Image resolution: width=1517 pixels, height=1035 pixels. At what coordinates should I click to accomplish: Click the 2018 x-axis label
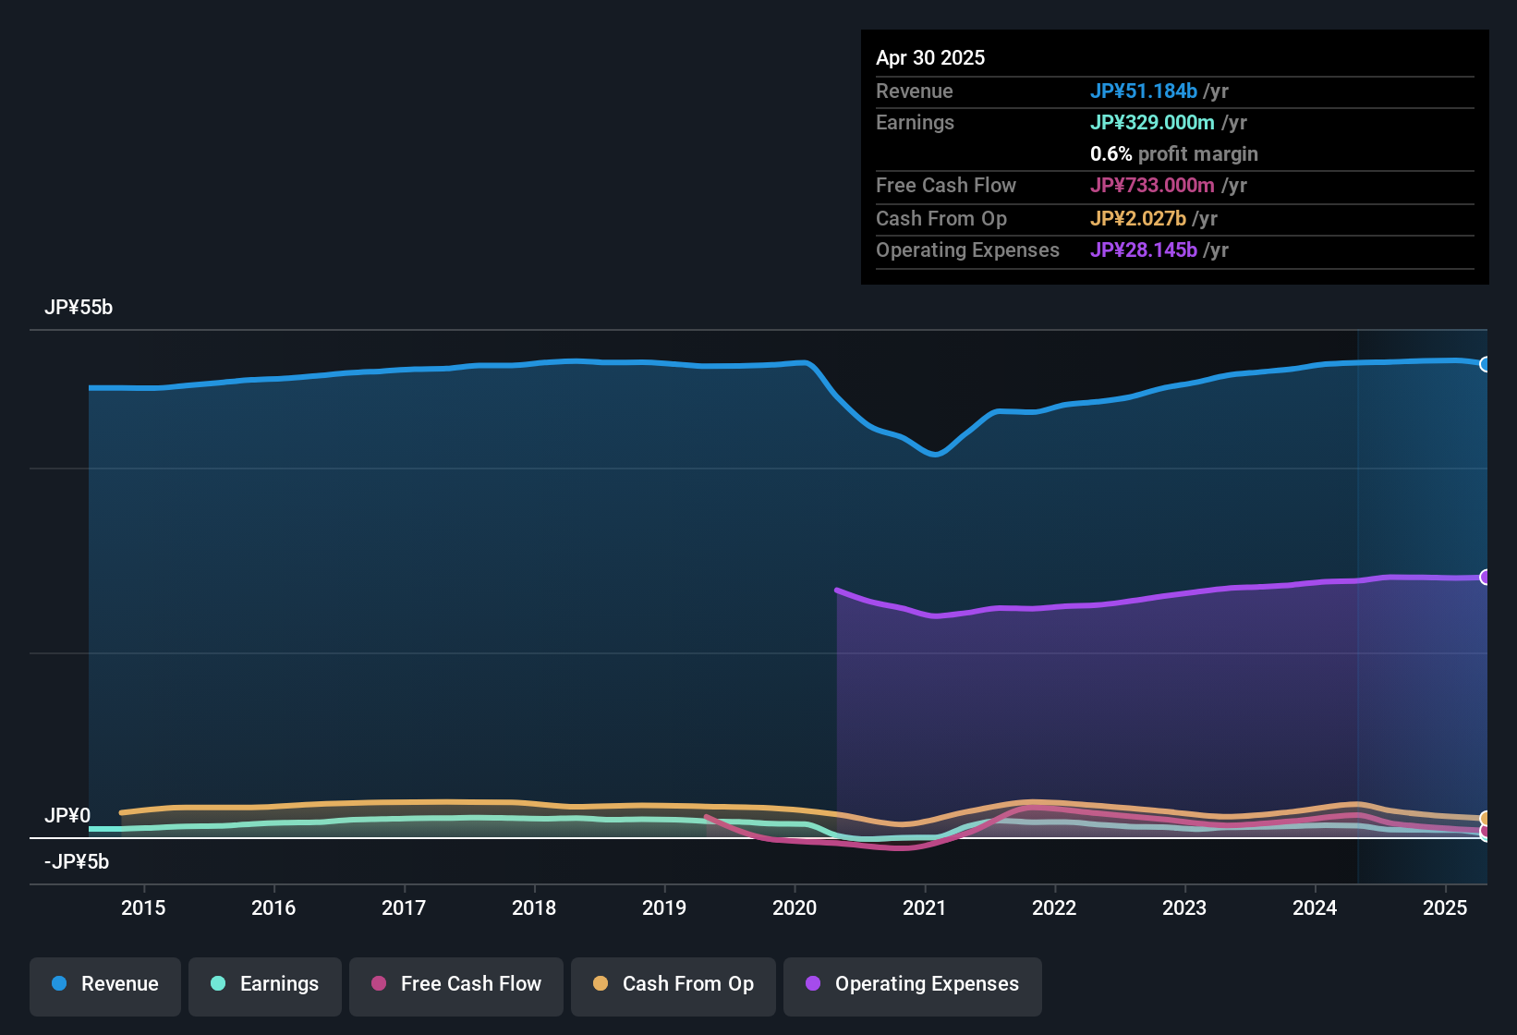click(534, 907)
